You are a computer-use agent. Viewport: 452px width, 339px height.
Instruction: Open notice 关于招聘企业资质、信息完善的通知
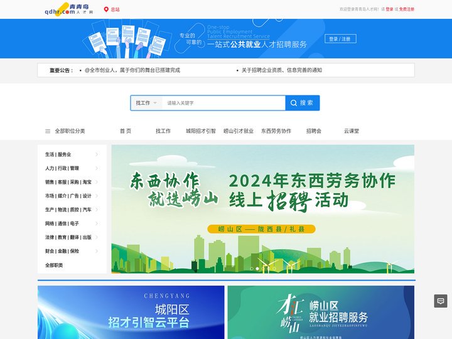282,70
